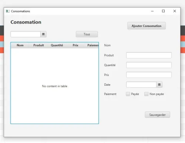Image resolution: width=185 pixels, height=143 pixels.
Task: Click the Paiement label in the form
Action: [110, 94]
